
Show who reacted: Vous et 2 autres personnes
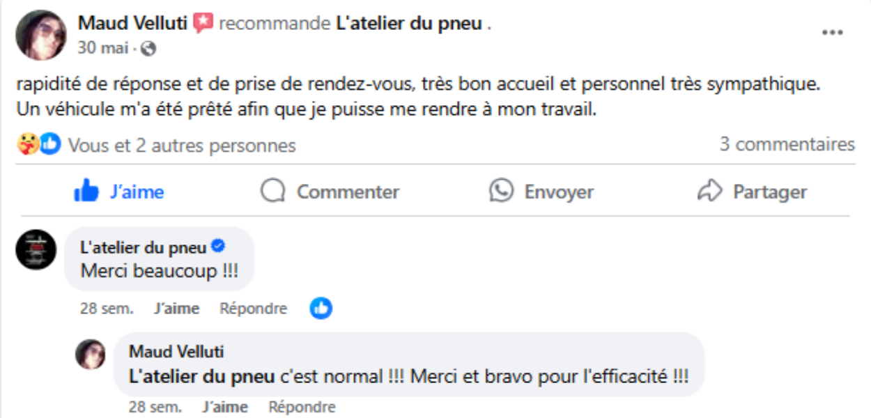coord(181,146)
